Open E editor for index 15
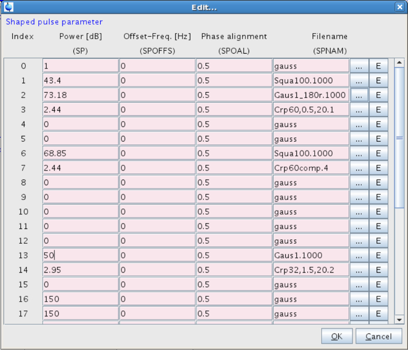Viewport: 408px width, 350px height. point(378,285)
